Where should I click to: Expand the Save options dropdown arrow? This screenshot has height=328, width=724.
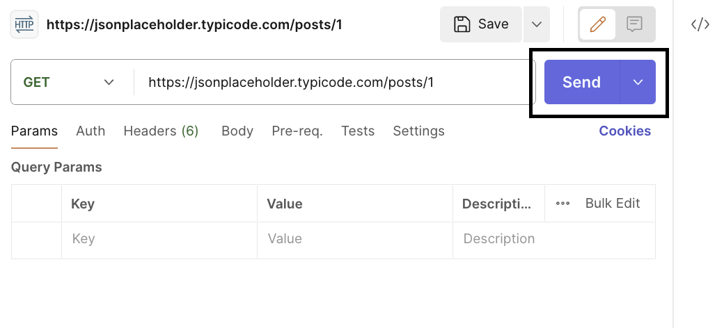536,24
